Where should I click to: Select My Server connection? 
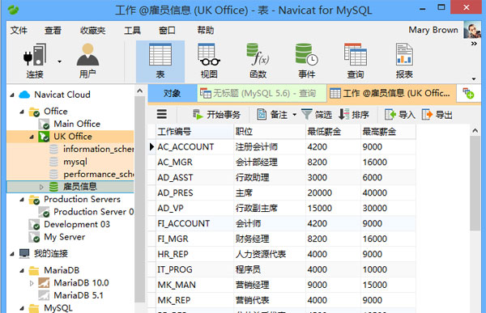(65, 237)
